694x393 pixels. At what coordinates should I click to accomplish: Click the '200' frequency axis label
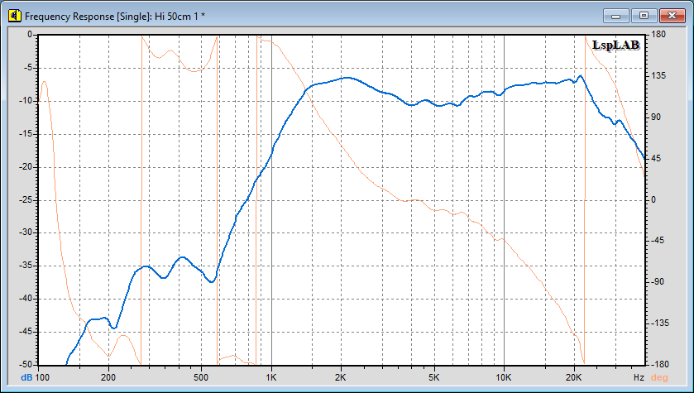point(108,377)
